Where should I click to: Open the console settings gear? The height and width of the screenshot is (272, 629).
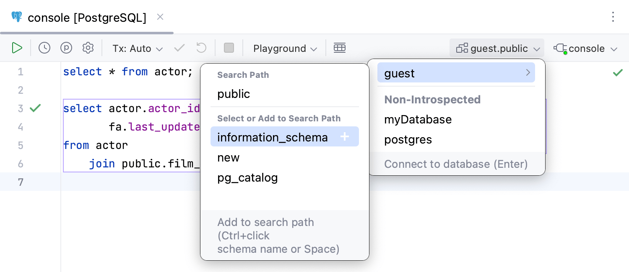(88, 48)
